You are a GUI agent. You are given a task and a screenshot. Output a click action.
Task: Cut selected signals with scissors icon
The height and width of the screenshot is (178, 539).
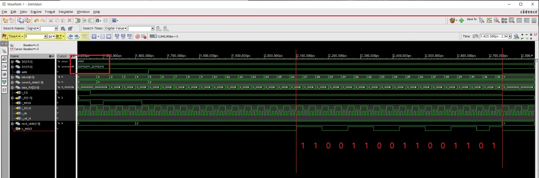[51, 21]
